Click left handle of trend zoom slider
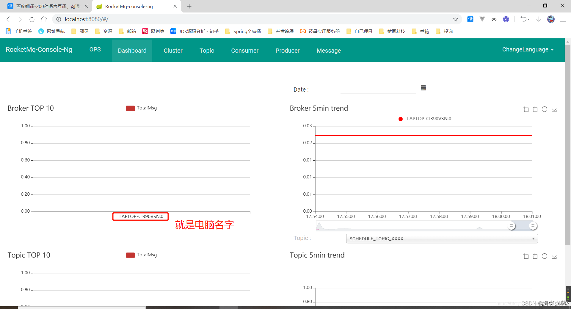This screenshot has width=571, height=309. coord(512,226)
